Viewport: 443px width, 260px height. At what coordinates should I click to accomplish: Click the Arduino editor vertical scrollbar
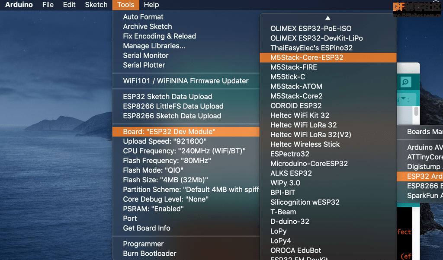(x=416, y=111)
